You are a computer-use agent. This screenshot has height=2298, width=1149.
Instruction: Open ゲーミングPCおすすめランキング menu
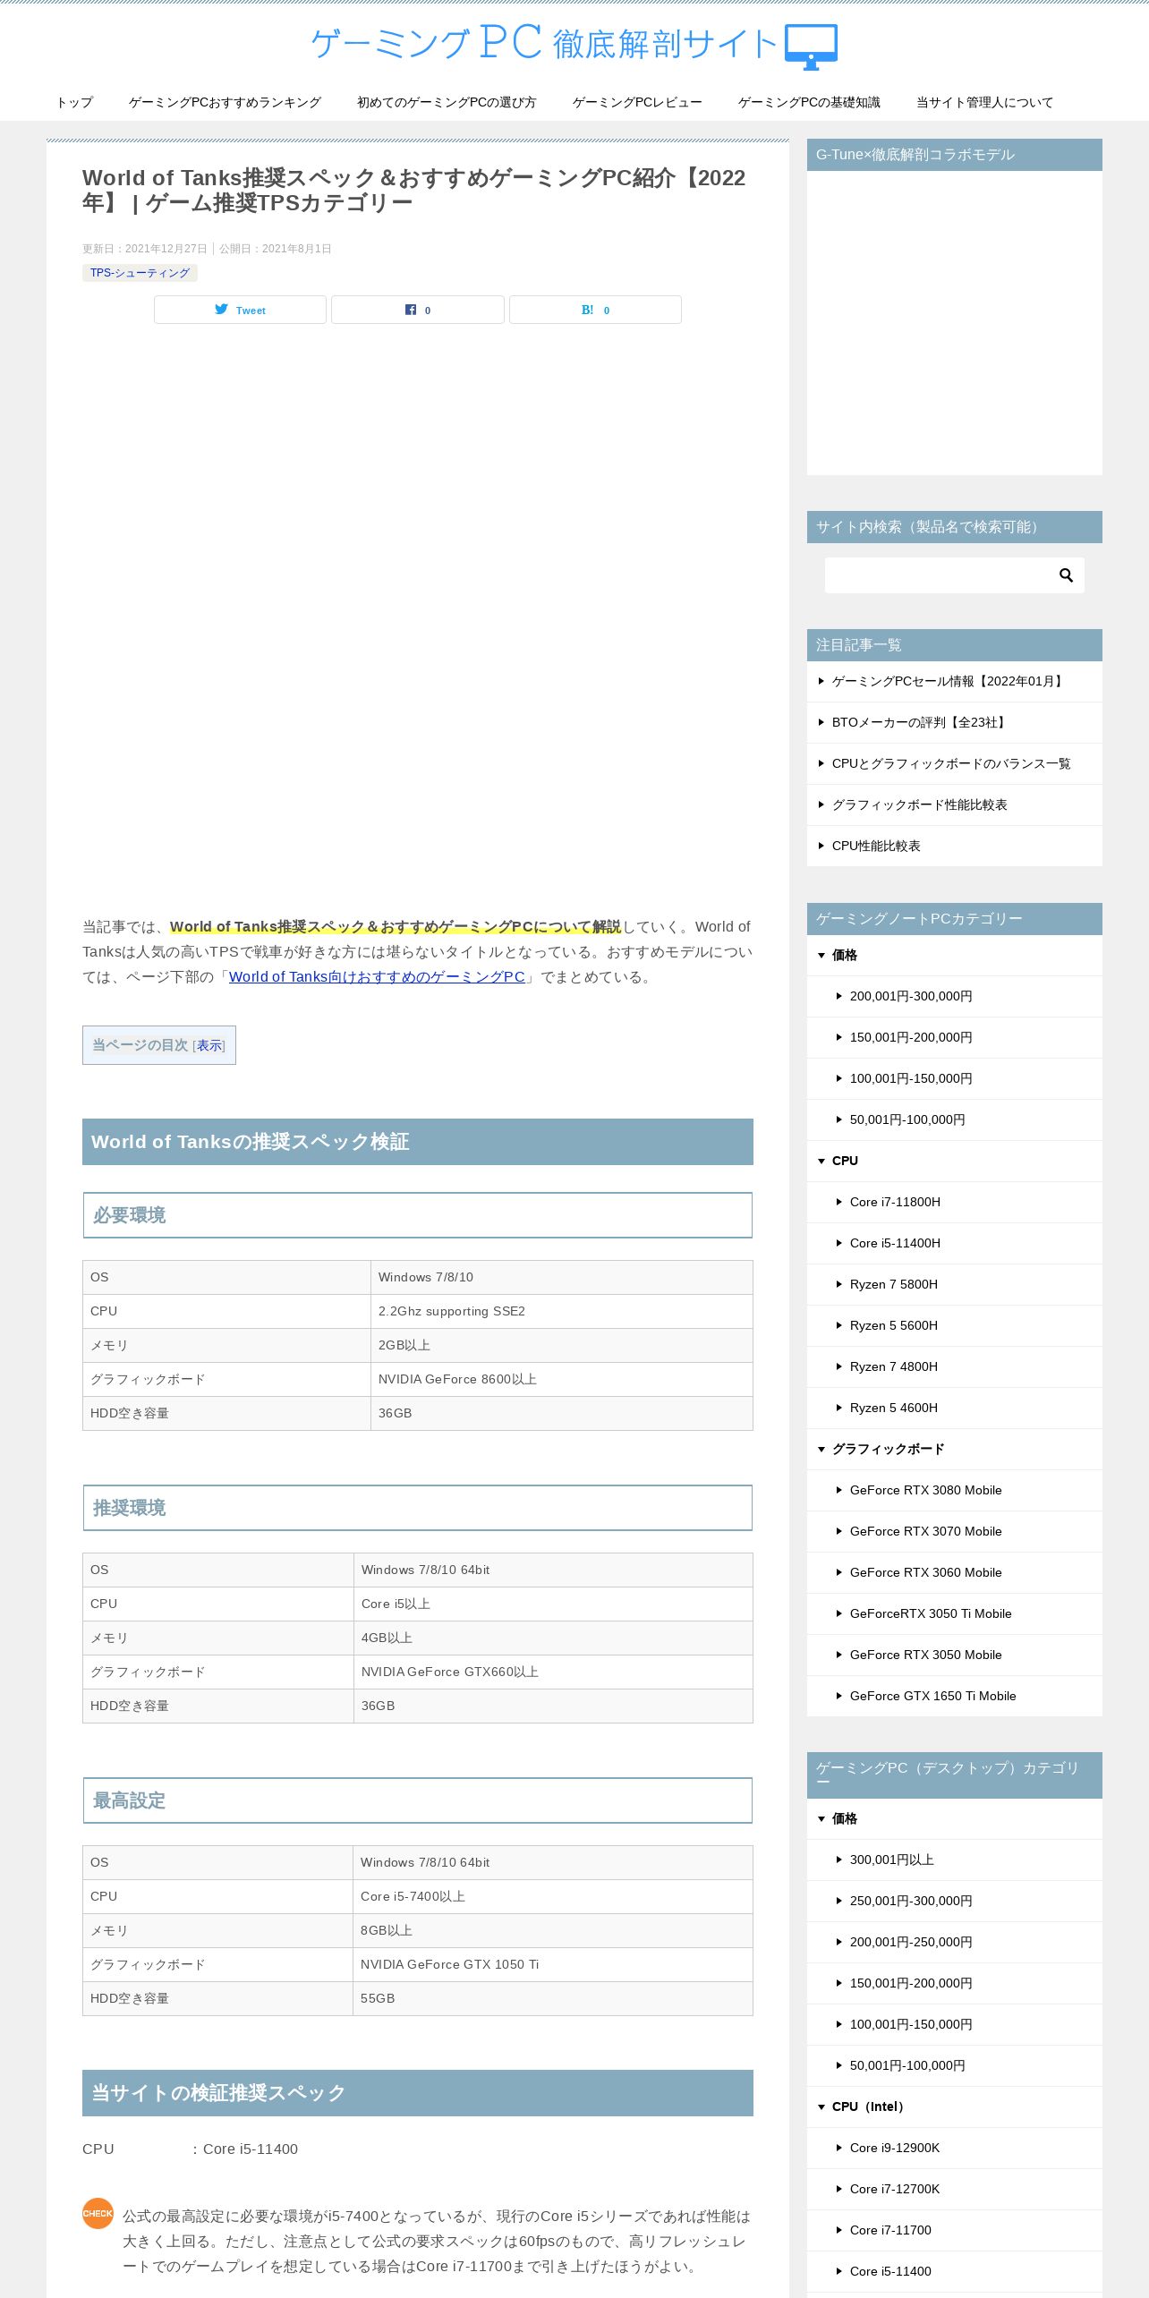[225, 103]
